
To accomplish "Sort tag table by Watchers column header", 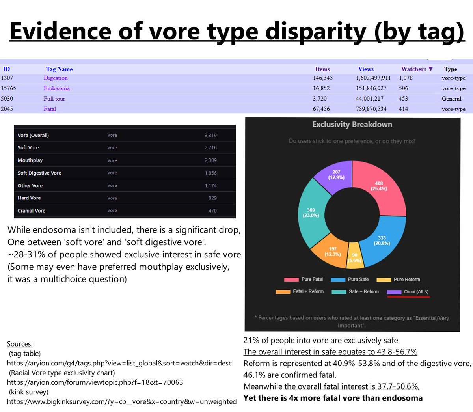I will point(417,69).
